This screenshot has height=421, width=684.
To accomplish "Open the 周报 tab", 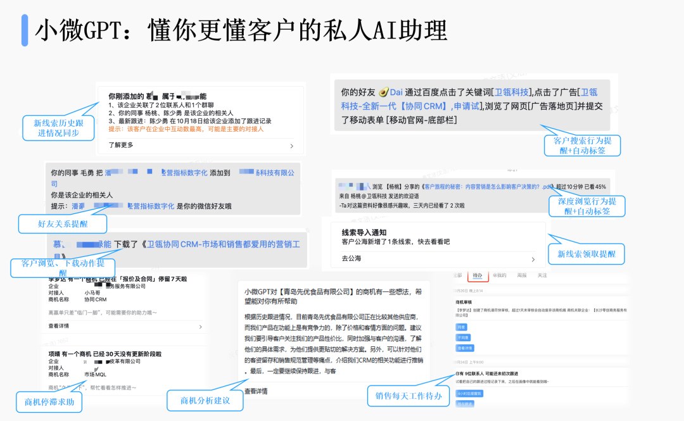I will coord(521,275).
